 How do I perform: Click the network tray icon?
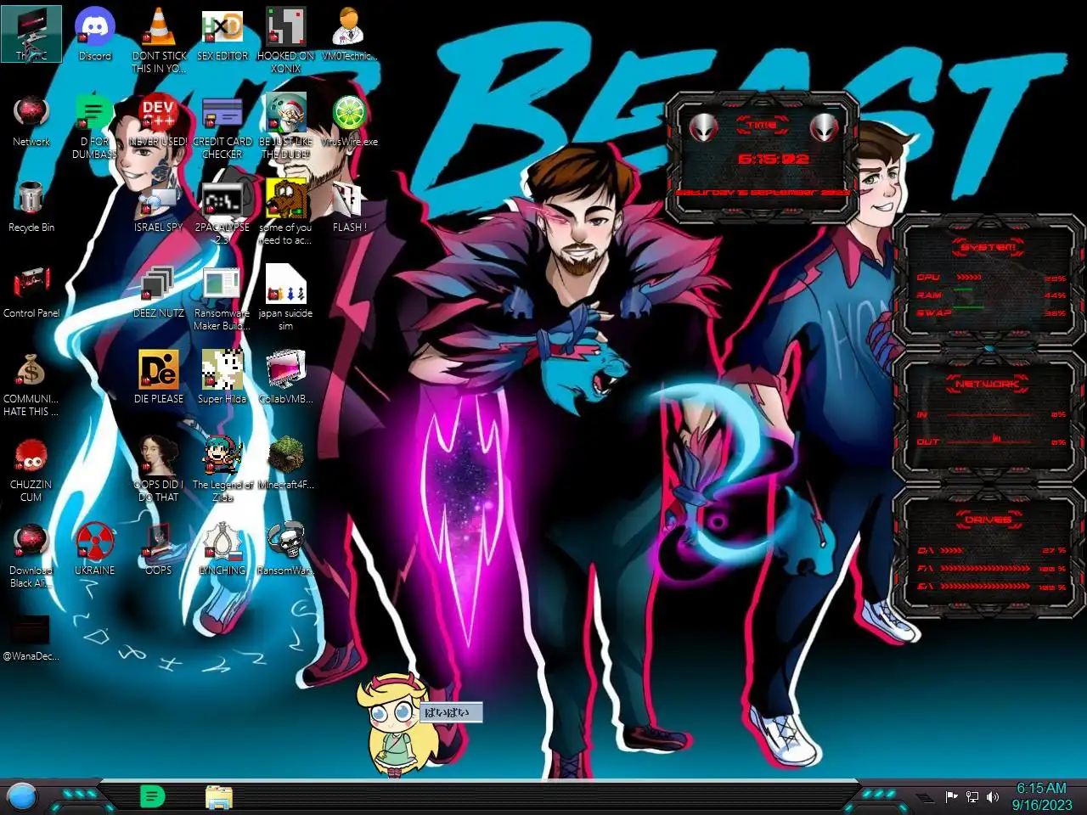972,796
